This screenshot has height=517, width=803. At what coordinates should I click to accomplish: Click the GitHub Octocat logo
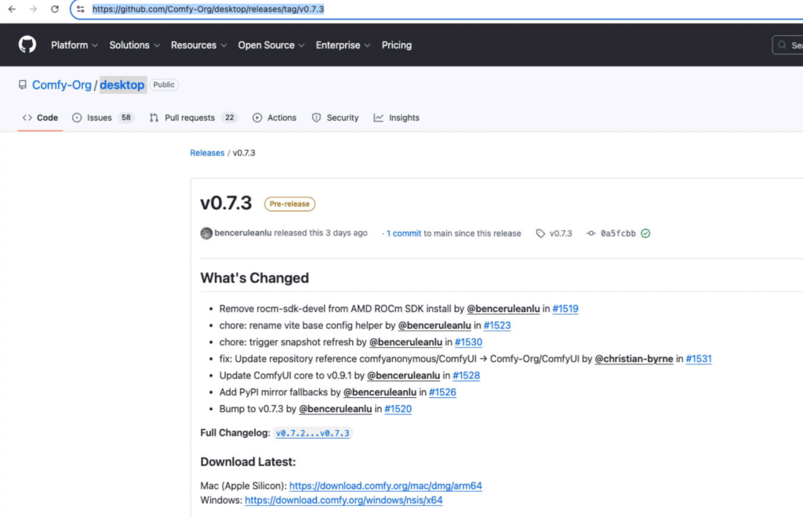click(x=27, y=45)
